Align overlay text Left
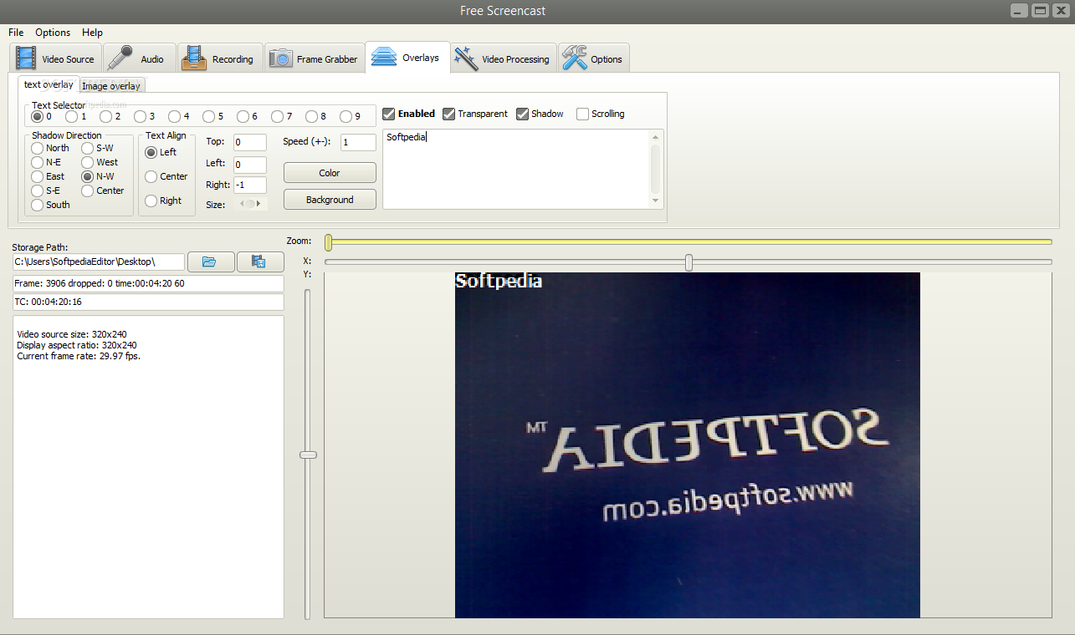The width and height of the screenshot is (1075, 635). tap(151, 152)
